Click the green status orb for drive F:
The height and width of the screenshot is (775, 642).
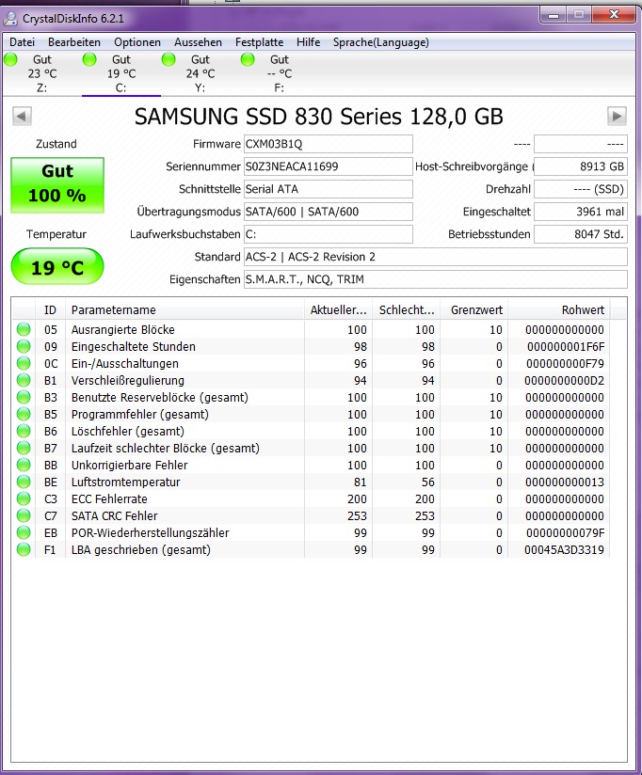248,59
